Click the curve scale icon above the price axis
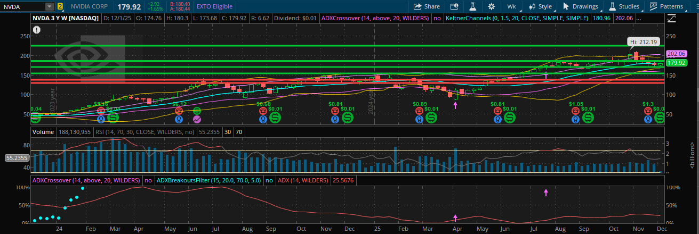The image size is (699, 234). coord(671,18)
